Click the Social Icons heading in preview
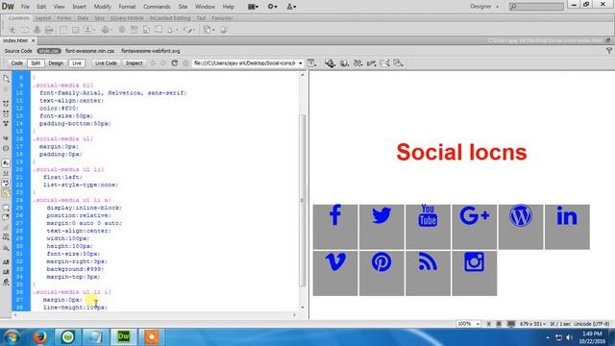615x346 pixels. tap(461, 152)
